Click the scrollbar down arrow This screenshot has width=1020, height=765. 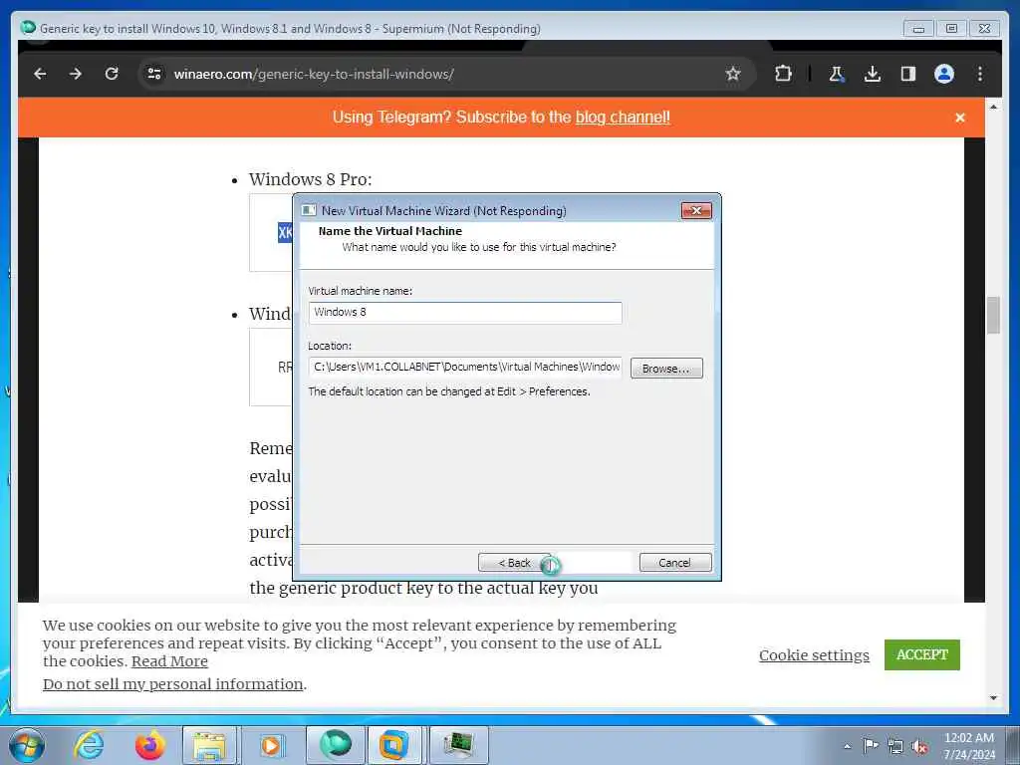pos(993,698)
